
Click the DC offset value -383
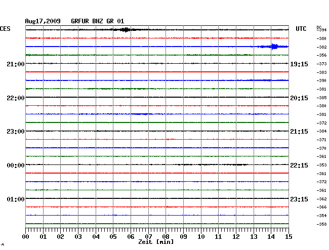click(321, 72)
